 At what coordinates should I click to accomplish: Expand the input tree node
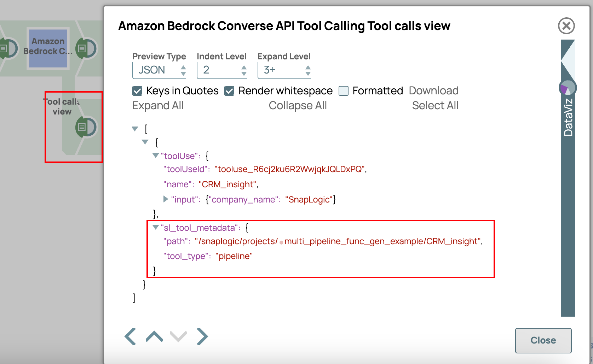[x=166, y=199]
